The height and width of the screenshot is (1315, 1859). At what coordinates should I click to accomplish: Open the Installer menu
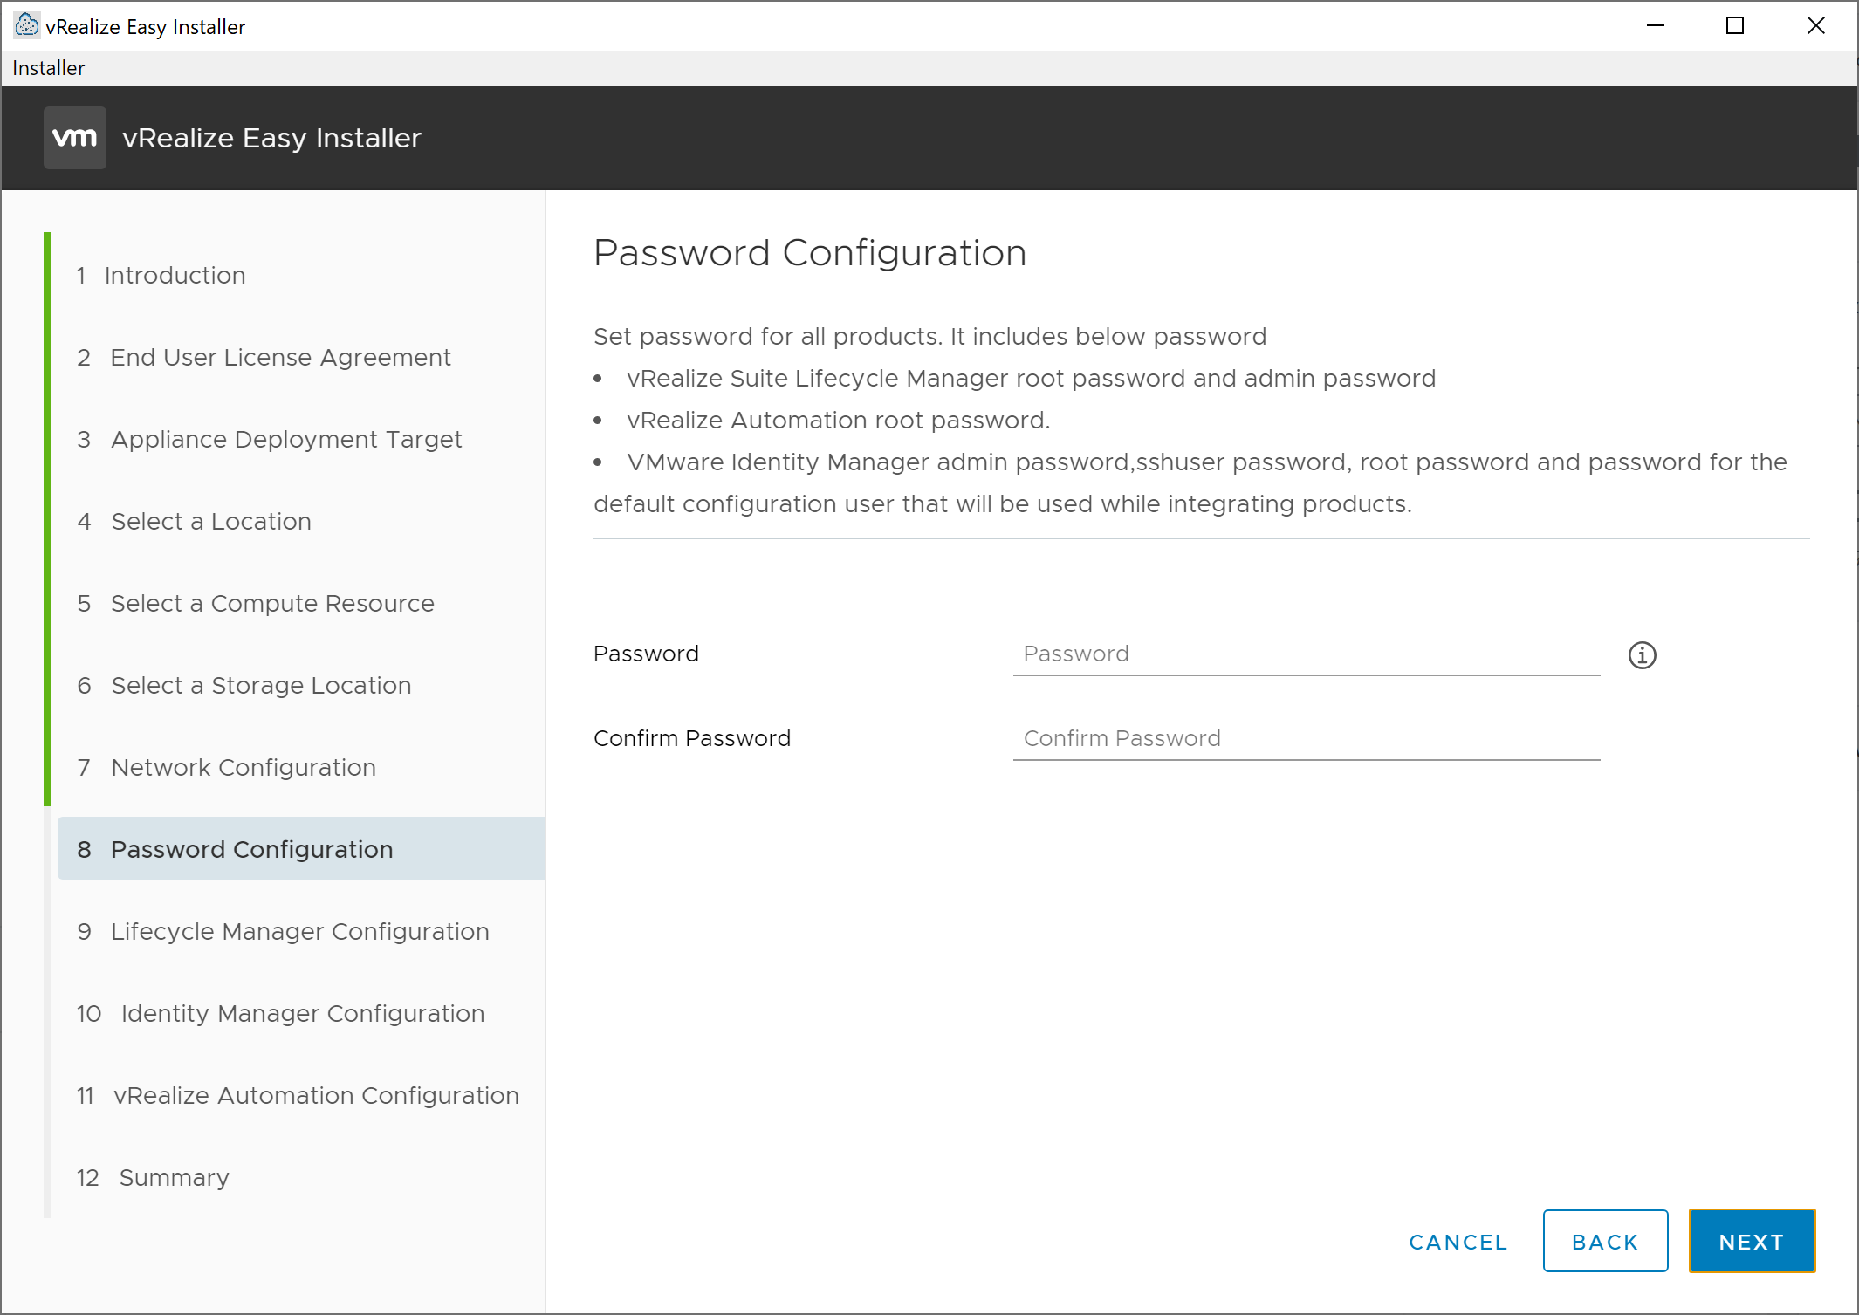pyautogui.click(x=49, y=68)
